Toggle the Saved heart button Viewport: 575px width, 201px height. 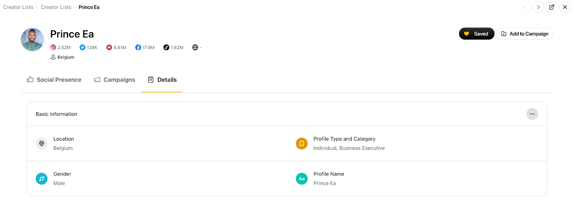[477, 34]
